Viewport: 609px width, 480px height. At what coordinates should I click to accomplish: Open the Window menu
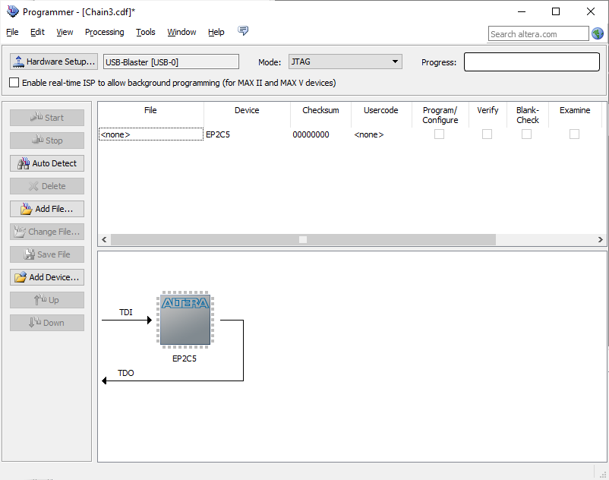(x=181, y=32)
